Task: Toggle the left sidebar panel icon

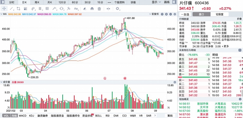Action: click(3, 2)
